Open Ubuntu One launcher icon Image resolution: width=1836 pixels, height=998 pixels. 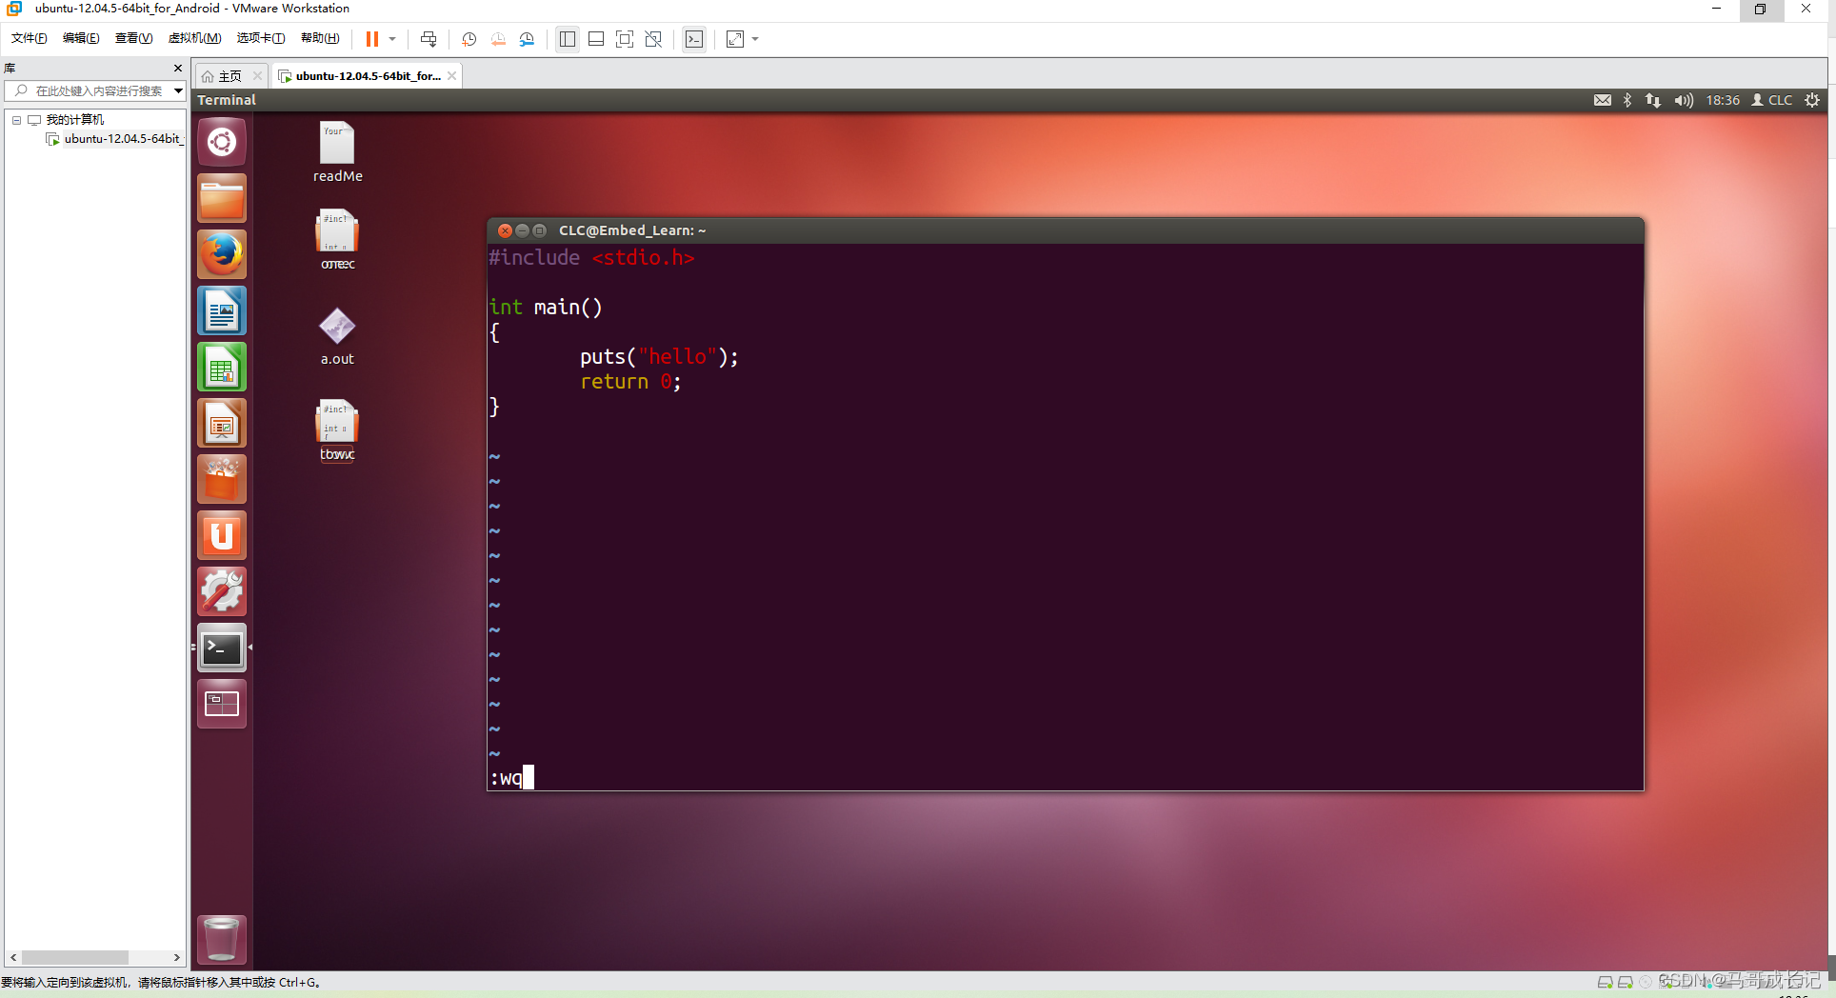click(x=222, y=535)
